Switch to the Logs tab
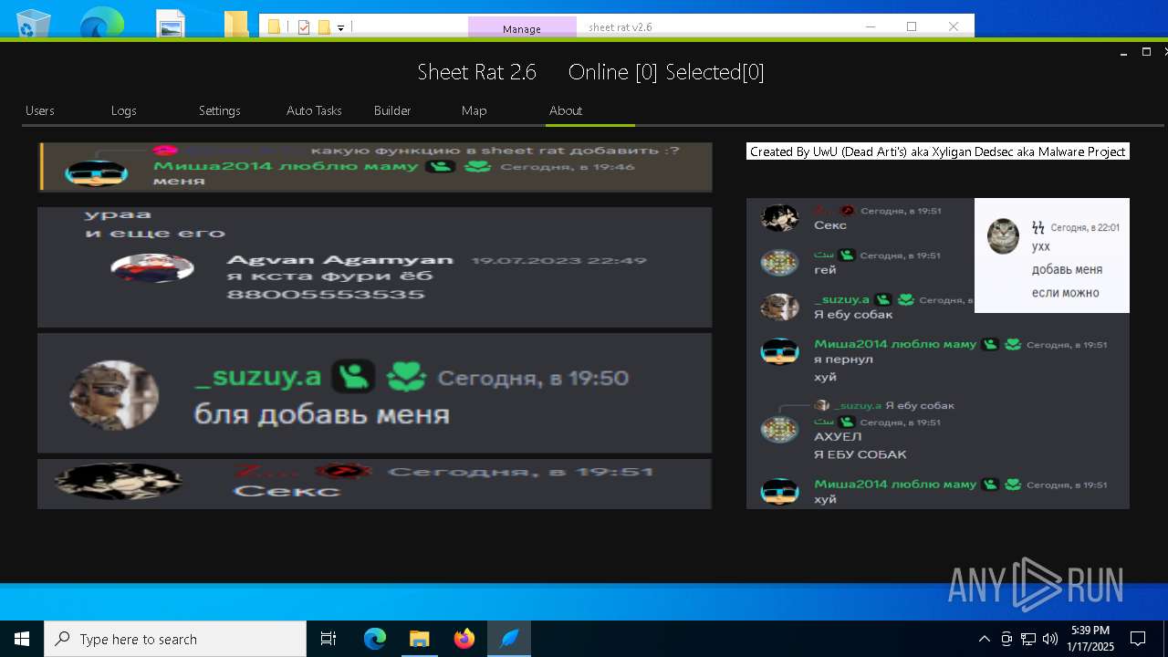The image size is (1168, 657). click(x=124, y=110)
